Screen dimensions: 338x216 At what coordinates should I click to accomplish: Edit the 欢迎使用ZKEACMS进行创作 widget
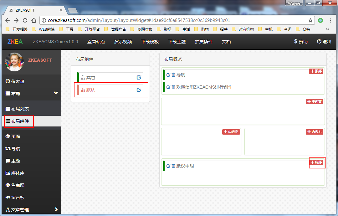pyautogui.click(x=168, y=87)
